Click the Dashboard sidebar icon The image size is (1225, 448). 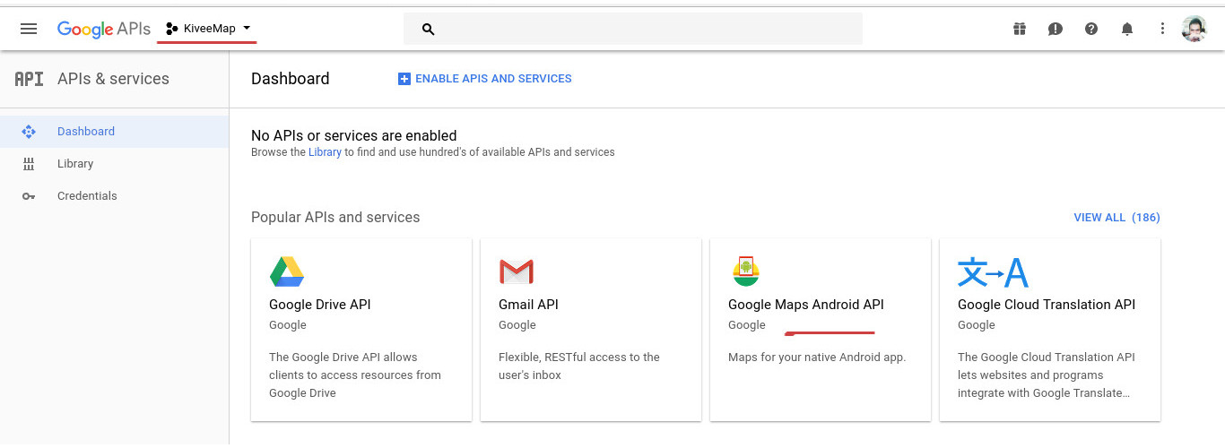[29, 131]
